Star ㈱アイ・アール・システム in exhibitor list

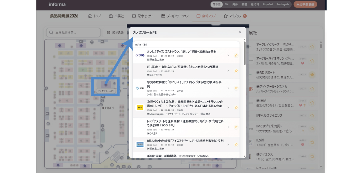pos(312,89)
